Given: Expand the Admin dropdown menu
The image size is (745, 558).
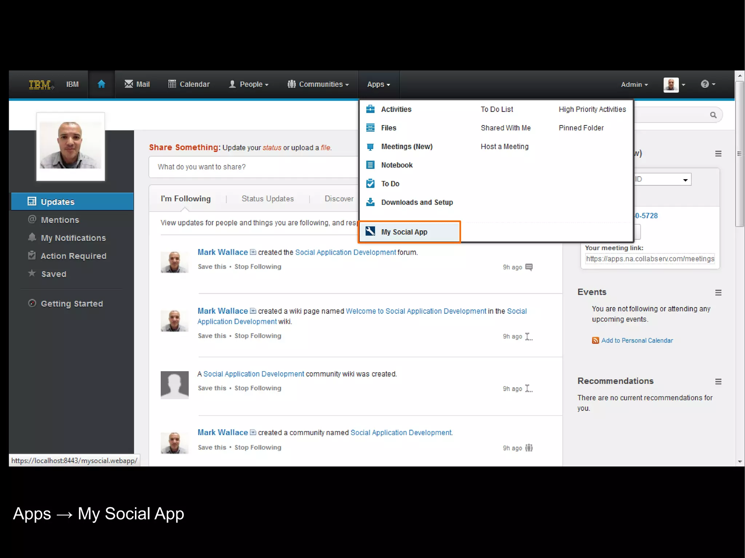Looking at the screenshot, I should click(634, 84).
